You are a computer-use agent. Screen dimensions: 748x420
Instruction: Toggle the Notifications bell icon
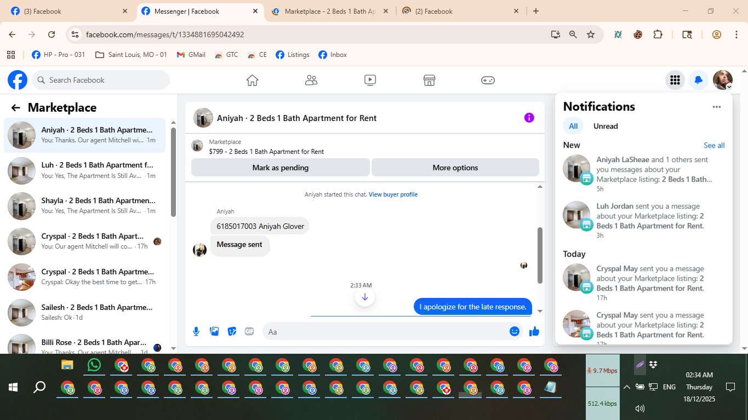coord(699,80)
